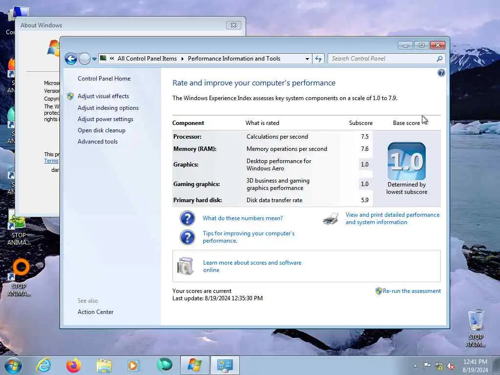Screen dimensions: 500x375
Task: Switch to Control Panel taskbar button
Action: click(225, 365)
